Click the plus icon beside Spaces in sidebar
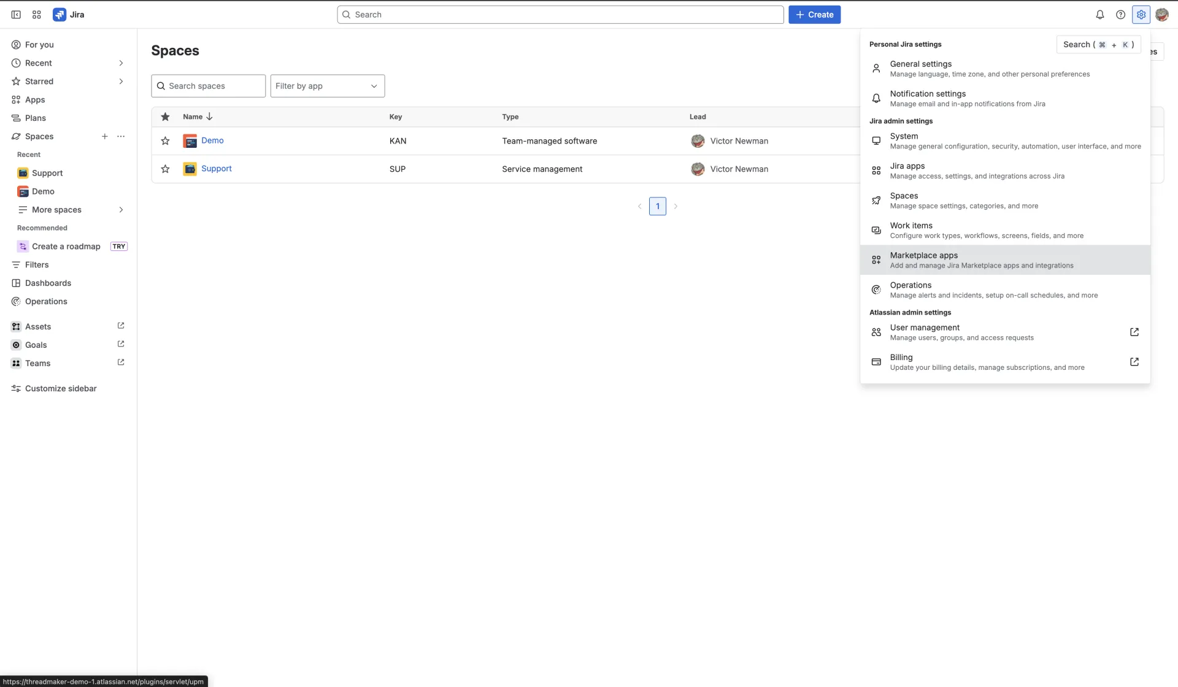This screenshot has width=1178, height=687. click(105, 136)
